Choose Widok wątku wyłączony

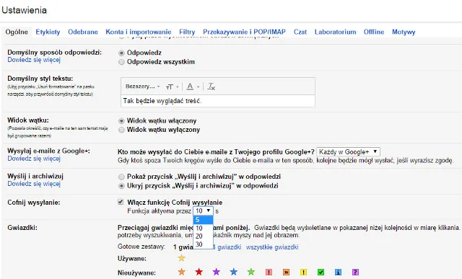[x=121, y=130]
